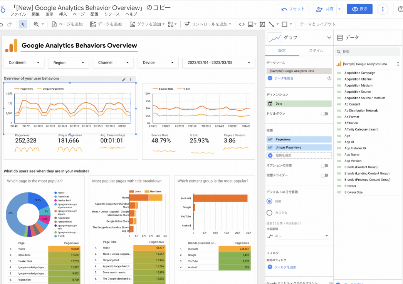Click テーマとレイアウト button

(x=318, y=24)
